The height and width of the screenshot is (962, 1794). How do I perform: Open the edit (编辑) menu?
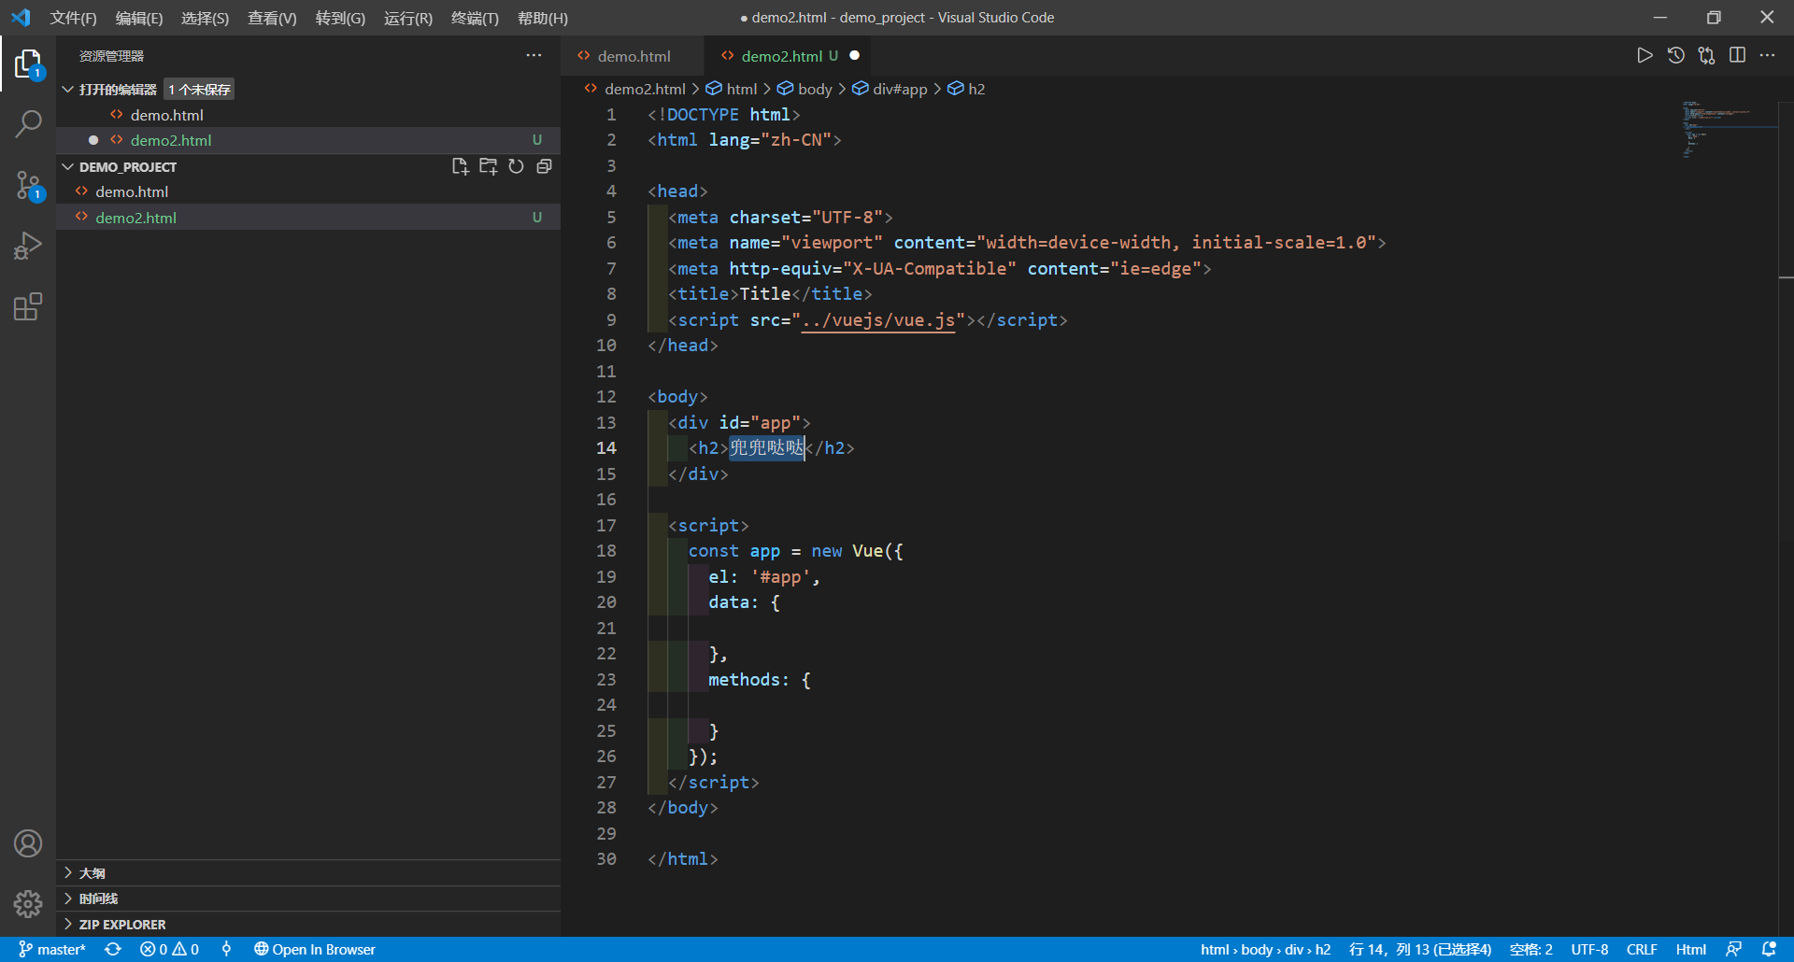(x=139, y=18)
